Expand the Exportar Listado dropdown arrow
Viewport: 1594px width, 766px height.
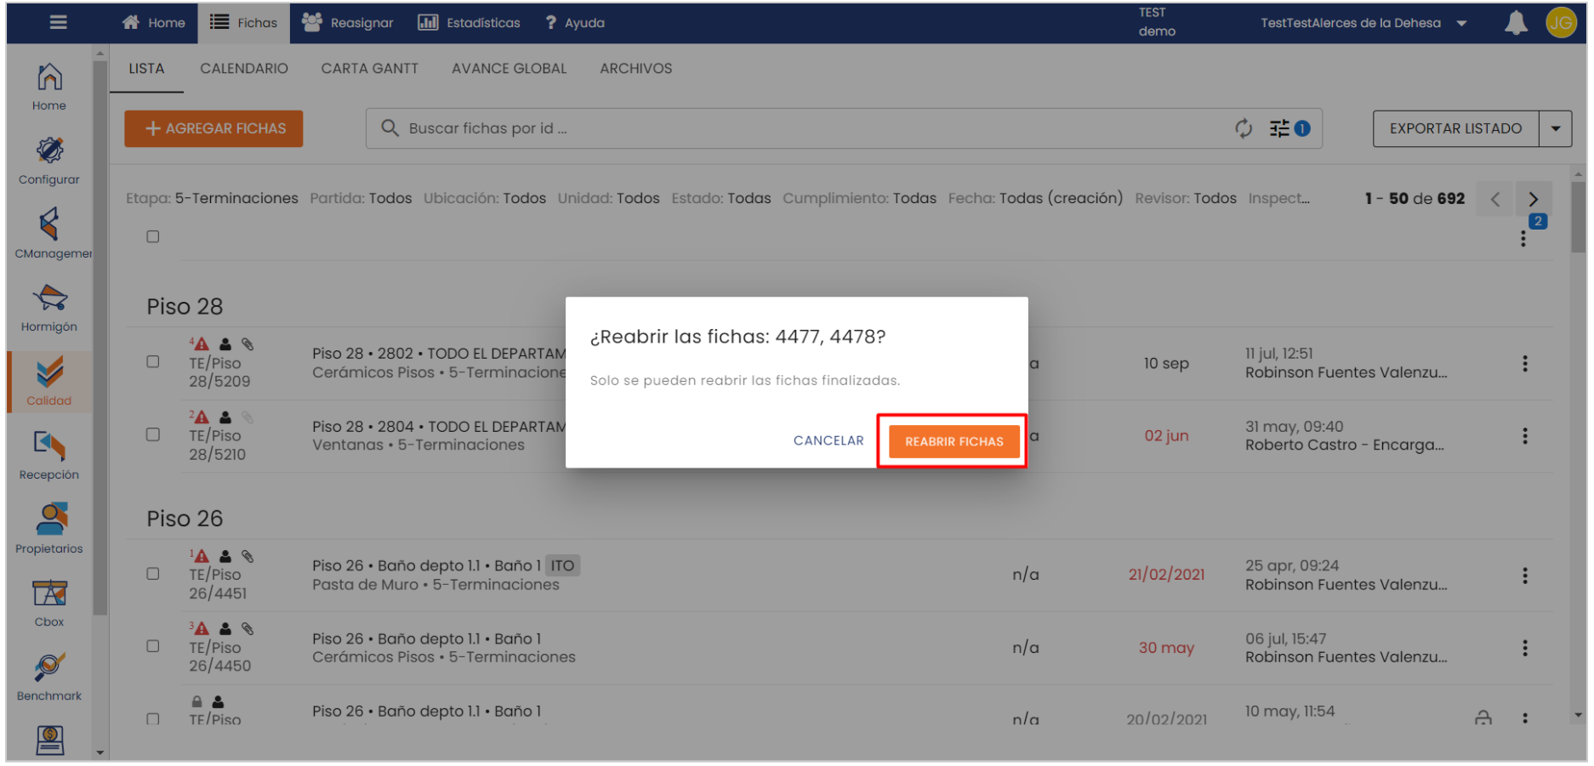point(1555,129)
